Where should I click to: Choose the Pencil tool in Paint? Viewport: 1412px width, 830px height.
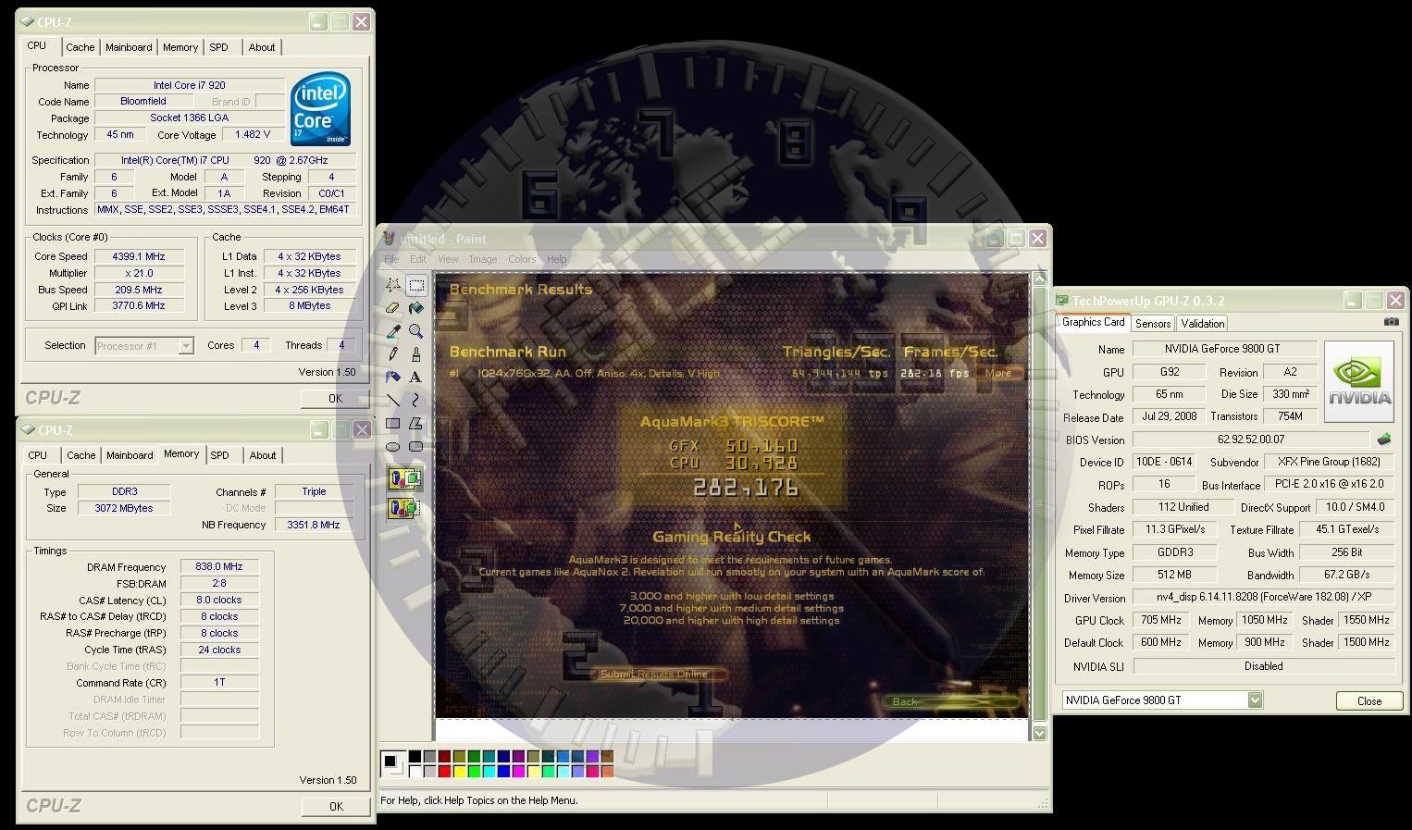393,354
